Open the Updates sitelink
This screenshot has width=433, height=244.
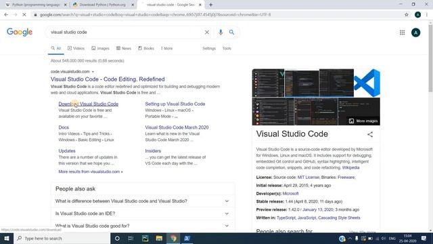[67, 151]
